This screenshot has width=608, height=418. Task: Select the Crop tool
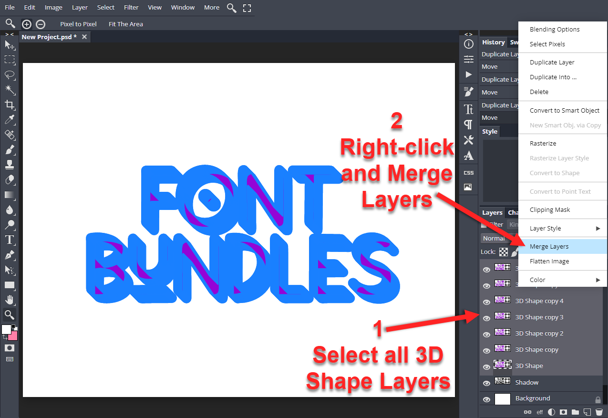click(10, 105)
